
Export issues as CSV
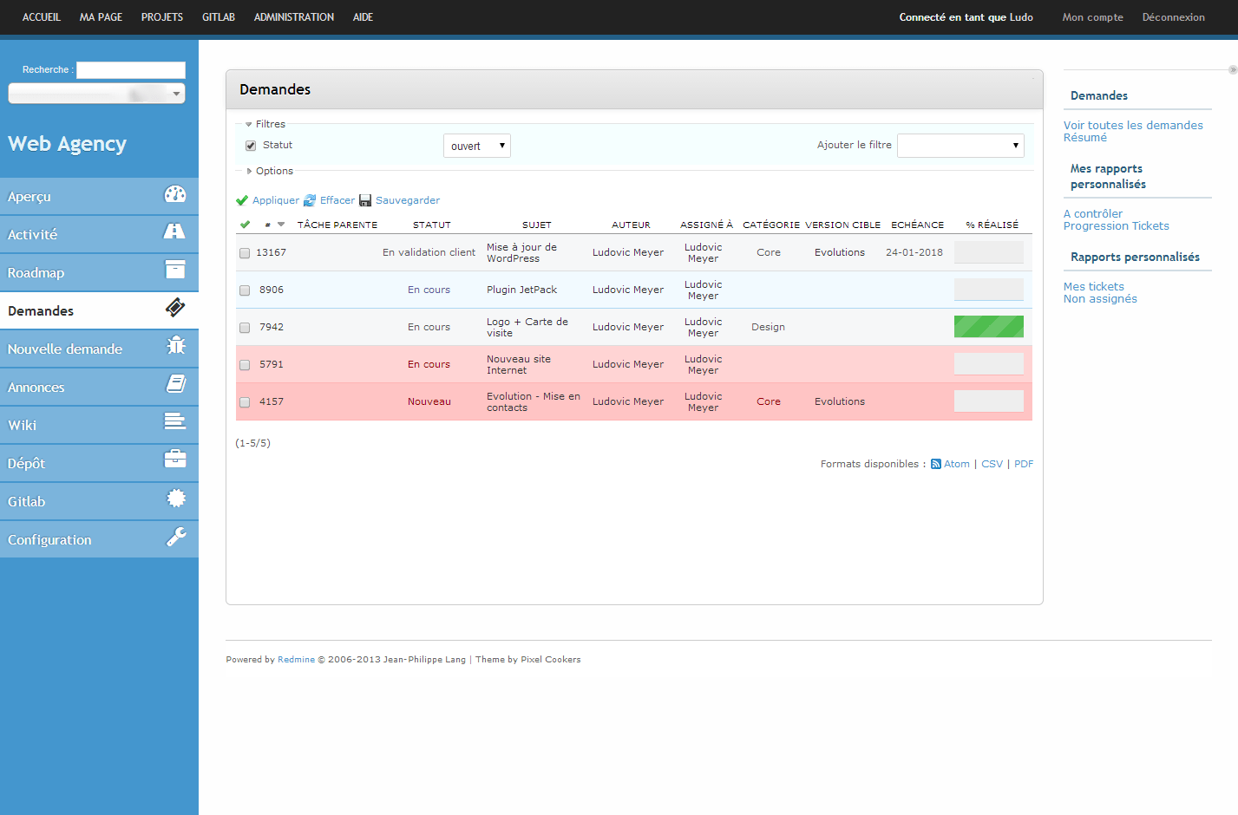click(992, 465)
